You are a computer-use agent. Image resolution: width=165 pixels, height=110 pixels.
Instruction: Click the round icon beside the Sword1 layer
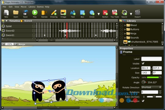pyautogui.click(x=3, y=35)
